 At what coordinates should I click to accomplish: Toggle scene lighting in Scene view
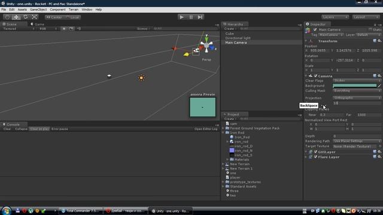pos(64,29)
